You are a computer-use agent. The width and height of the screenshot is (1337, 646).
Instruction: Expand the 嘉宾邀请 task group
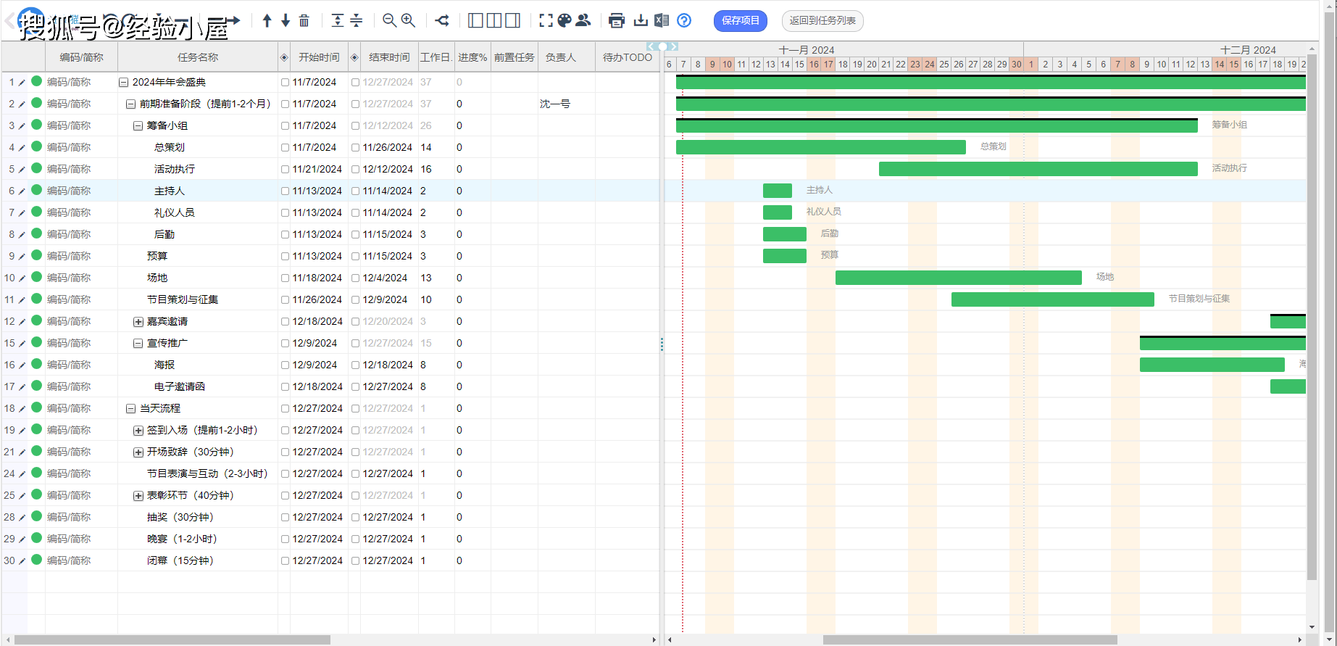pyautogui.click(x=138, y=322)
